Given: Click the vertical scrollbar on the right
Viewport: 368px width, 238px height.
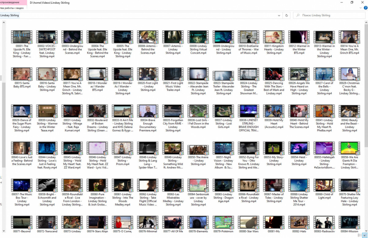Looking at the screenshot, I should click(366, 123).
